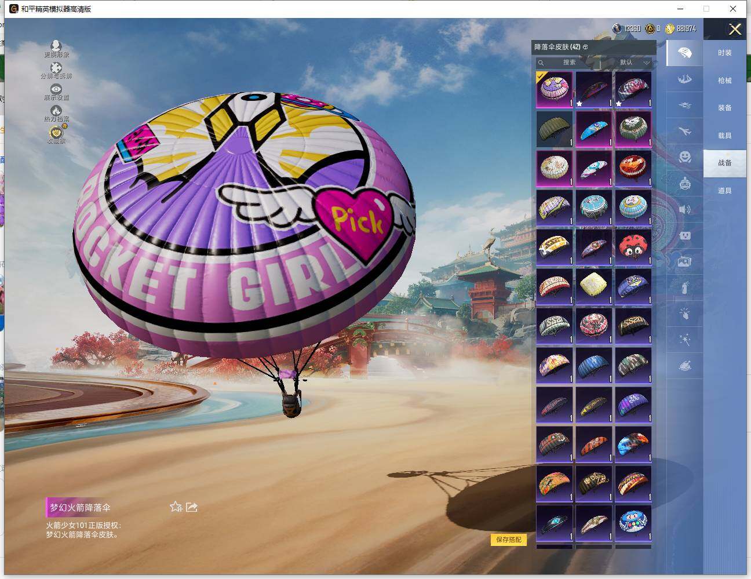Viewport: 751px width, 579px height.
Task: Open the roast chicken icon category
Action: 684,366
